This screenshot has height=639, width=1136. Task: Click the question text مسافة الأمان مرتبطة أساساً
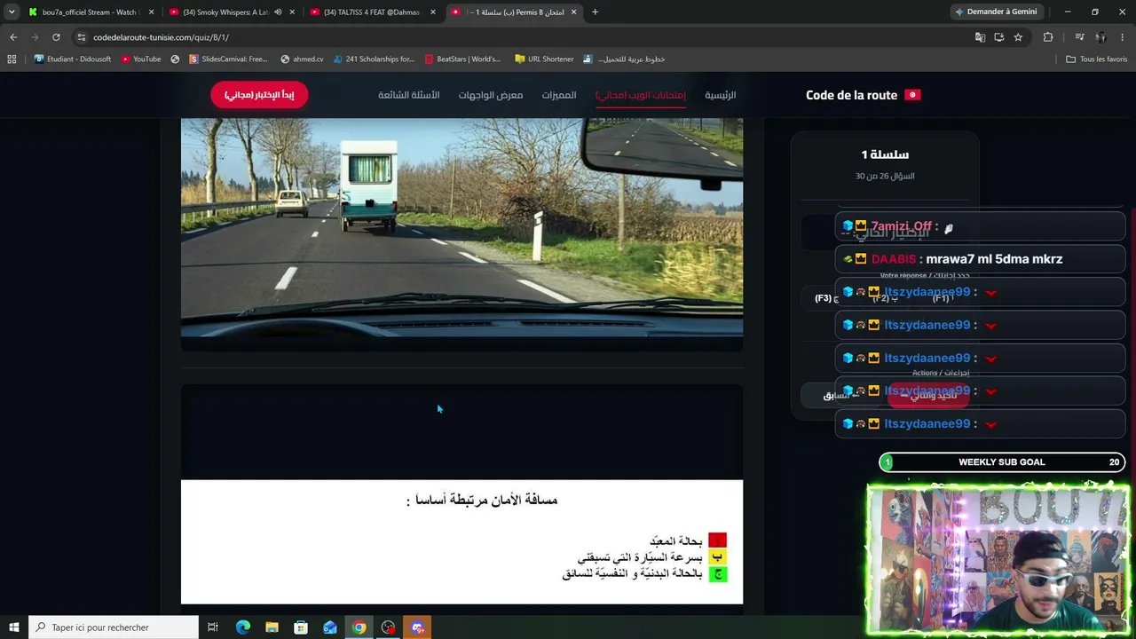point(482,501)
